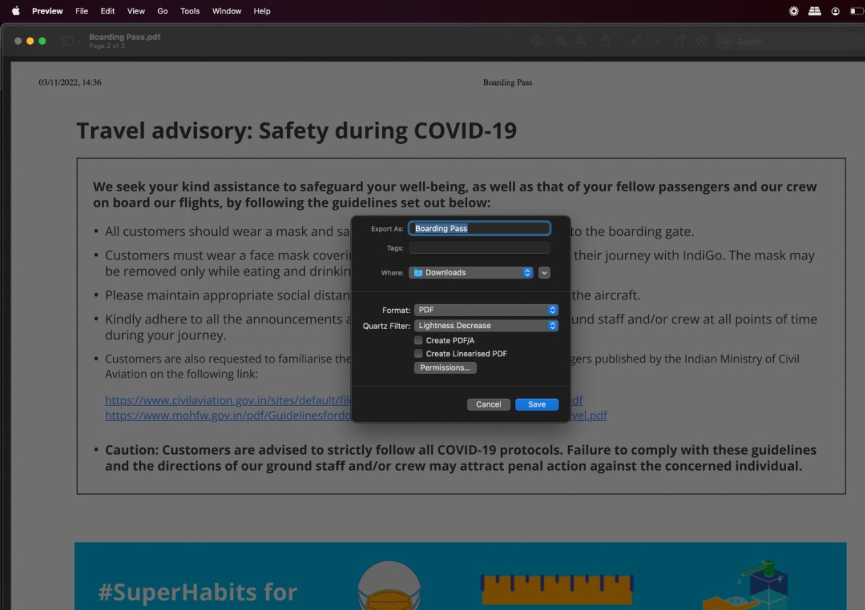Show the document info inspector icon
Image resolution: width=865 pixels, height=610 pixels.
coord(537,41)
